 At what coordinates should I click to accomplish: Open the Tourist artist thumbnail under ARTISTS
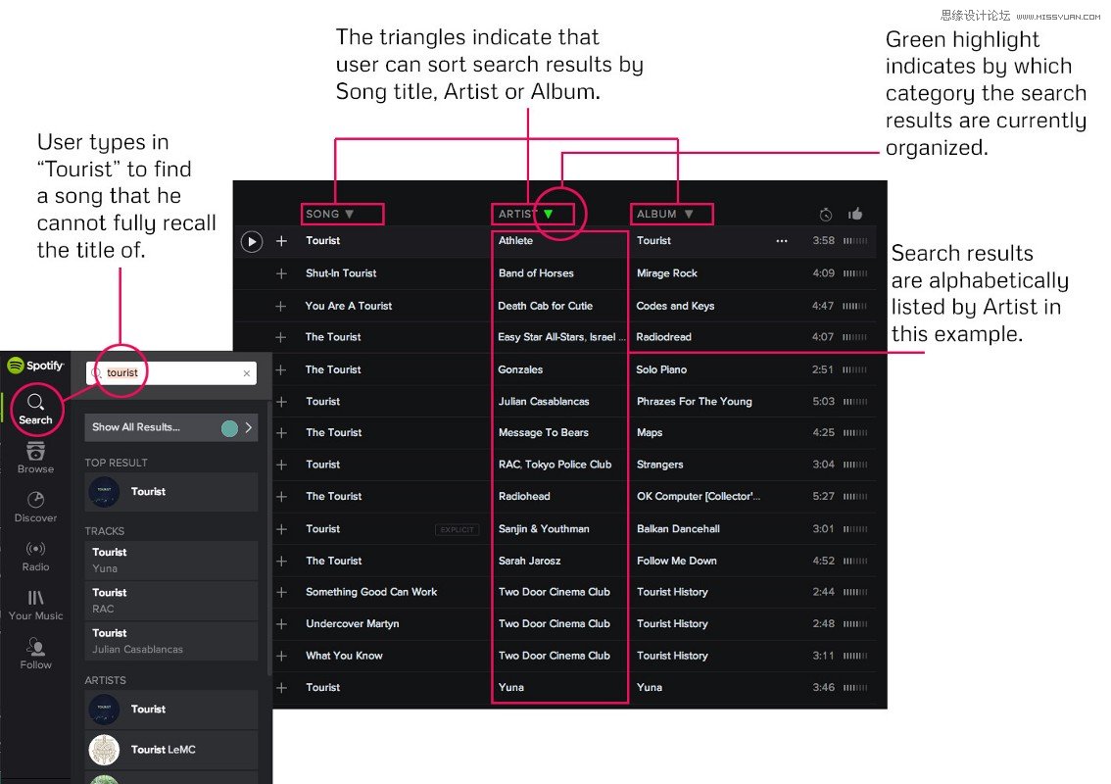pyautogui.click(x=104, y=710)
